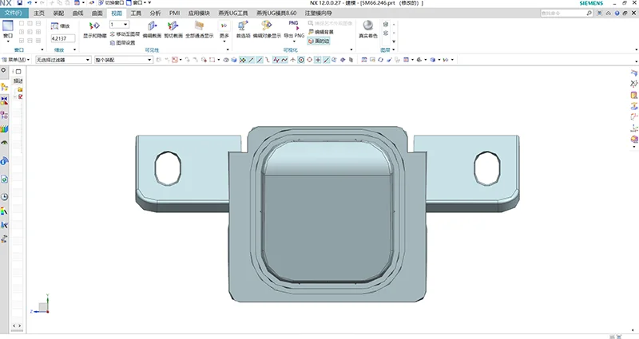639x339 pixels.
Task: Click the 图层设置 (Layer Settings) button
Action: coord(125,42)
